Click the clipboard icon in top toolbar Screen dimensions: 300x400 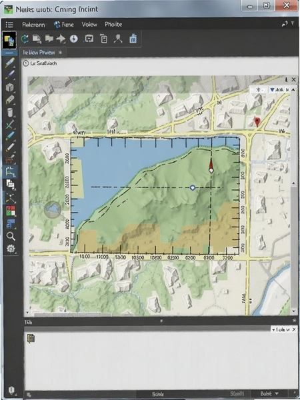pyautogui.click(x=103, y=39)
